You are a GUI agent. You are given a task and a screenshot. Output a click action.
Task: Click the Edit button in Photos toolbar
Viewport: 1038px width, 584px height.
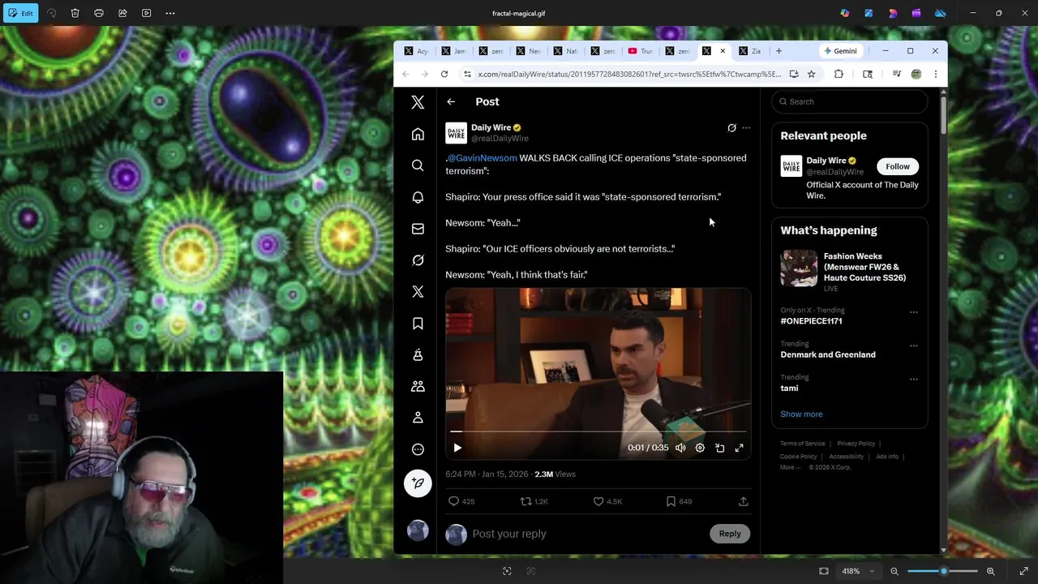tap(20, 13)
